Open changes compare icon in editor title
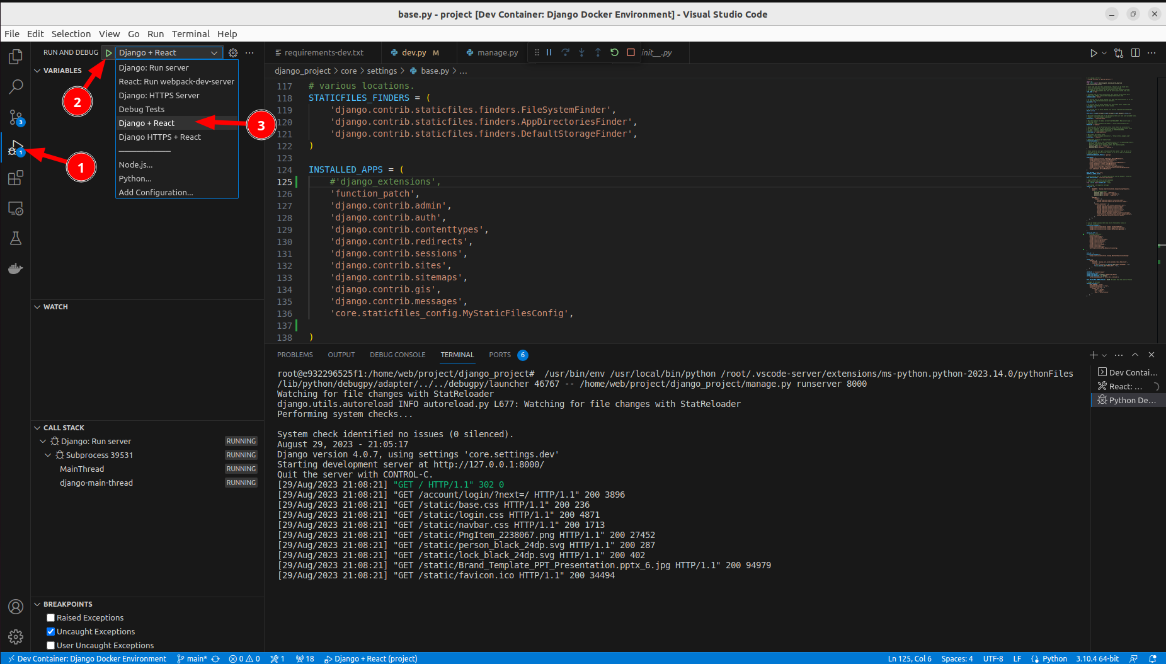This screenshot has height=664, width=1166. [1119, 53]
